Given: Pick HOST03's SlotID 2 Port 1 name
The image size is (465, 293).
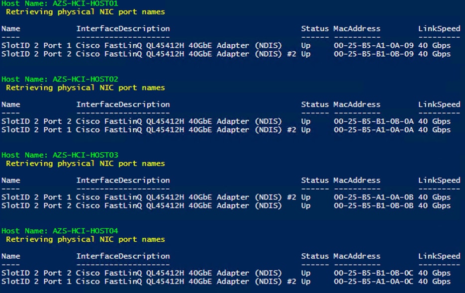Looking at the screenshot, I should 36,197.
